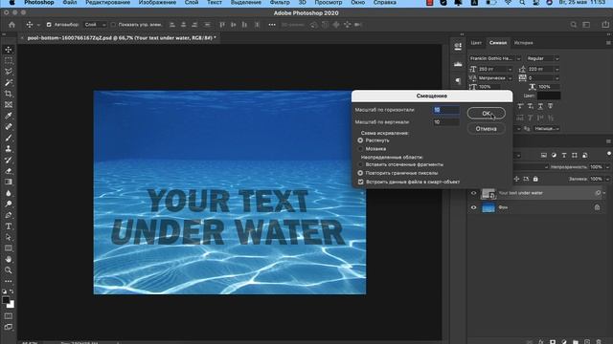Select the Type tool
Viewport: 613px width, 344px height.
click(9, 226)
